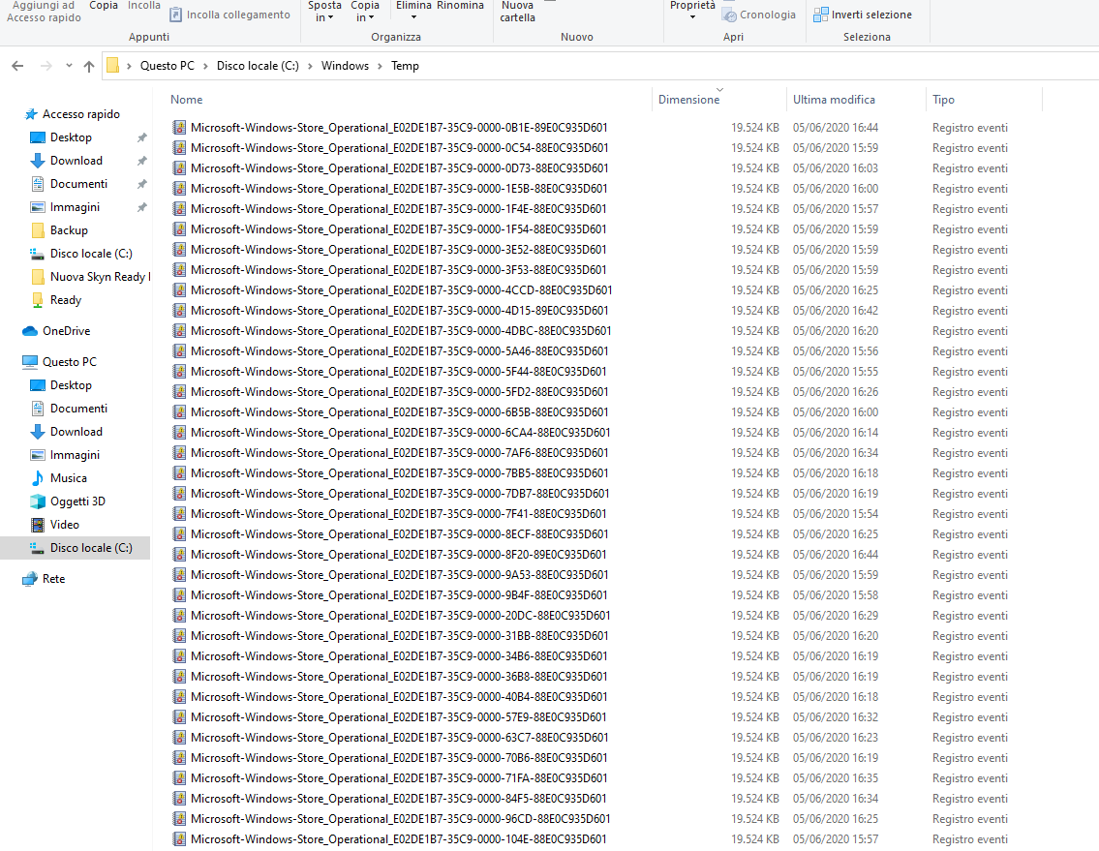
Task: Expand chevron after Disco locale (C:) breadcrumb
Action: click(310, 66)
